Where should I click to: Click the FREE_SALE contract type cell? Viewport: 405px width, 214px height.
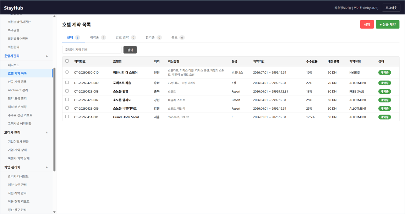pyautogui.click(x=356, y=91)
